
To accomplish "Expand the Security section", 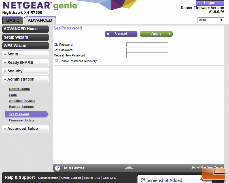I will tap(26, 71).
